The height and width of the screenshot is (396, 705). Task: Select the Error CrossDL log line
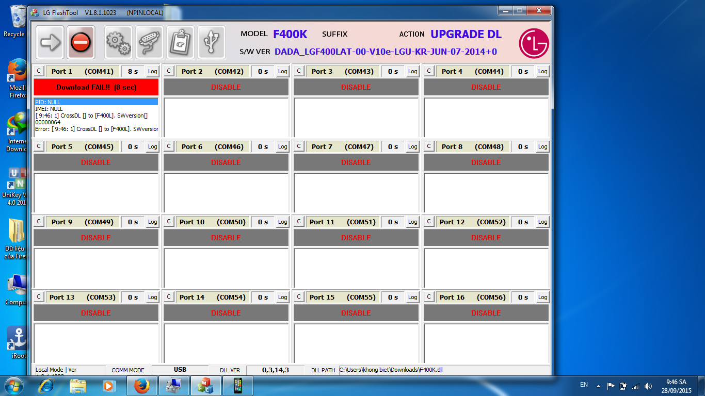click(96, 129)
